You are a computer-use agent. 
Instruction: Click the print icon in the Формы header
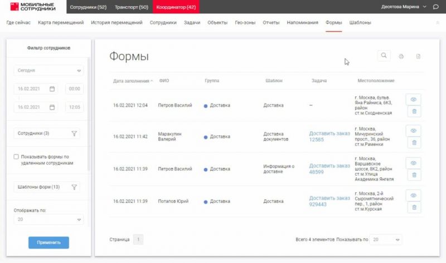coord(401,56)
